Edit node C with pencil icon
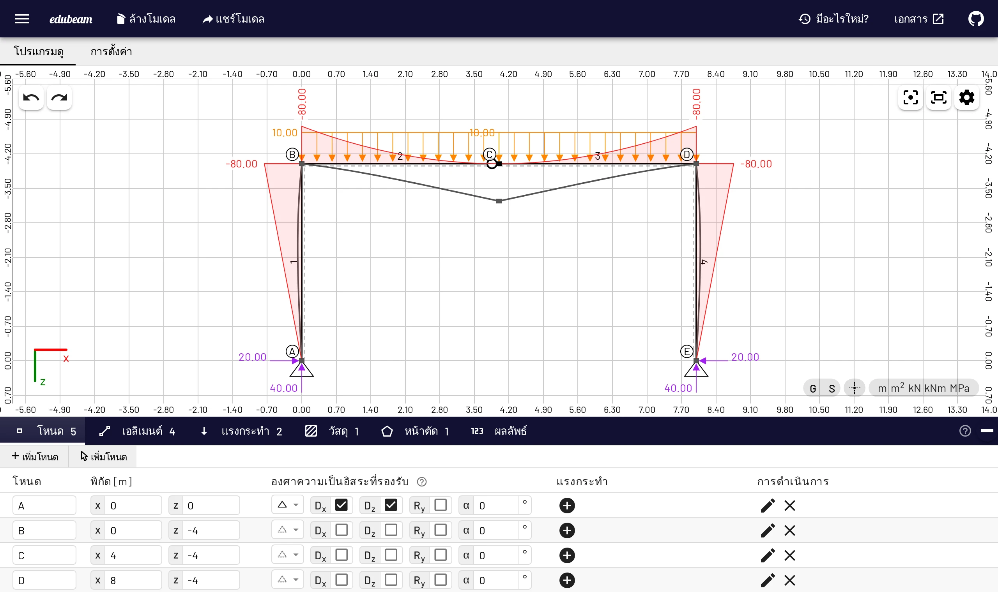The image size is (998, 592). 767,556
